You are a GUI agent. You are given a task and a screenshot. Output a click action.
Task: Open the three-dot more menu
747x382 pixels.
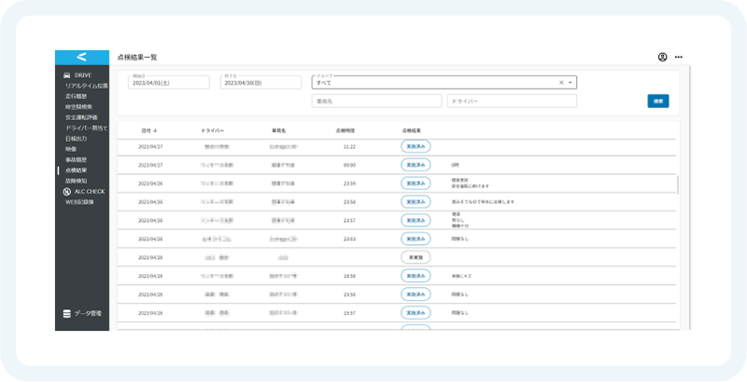point(679,57)
